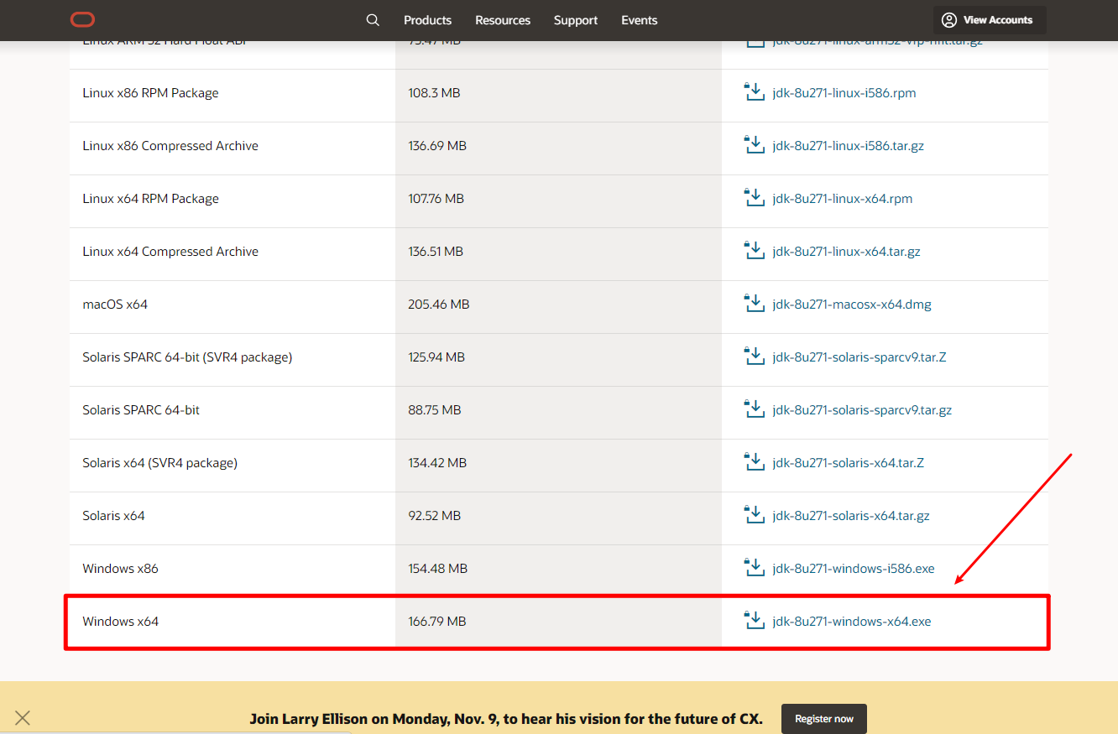This screenshot has width=1118, height=734.
Task: Open the search magnifier icon
Action: (x=373, y=20)
